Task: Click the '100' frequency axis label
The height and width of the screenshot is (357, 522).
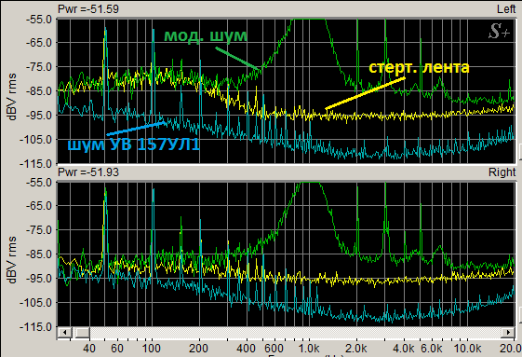Action: coord(151,349)
